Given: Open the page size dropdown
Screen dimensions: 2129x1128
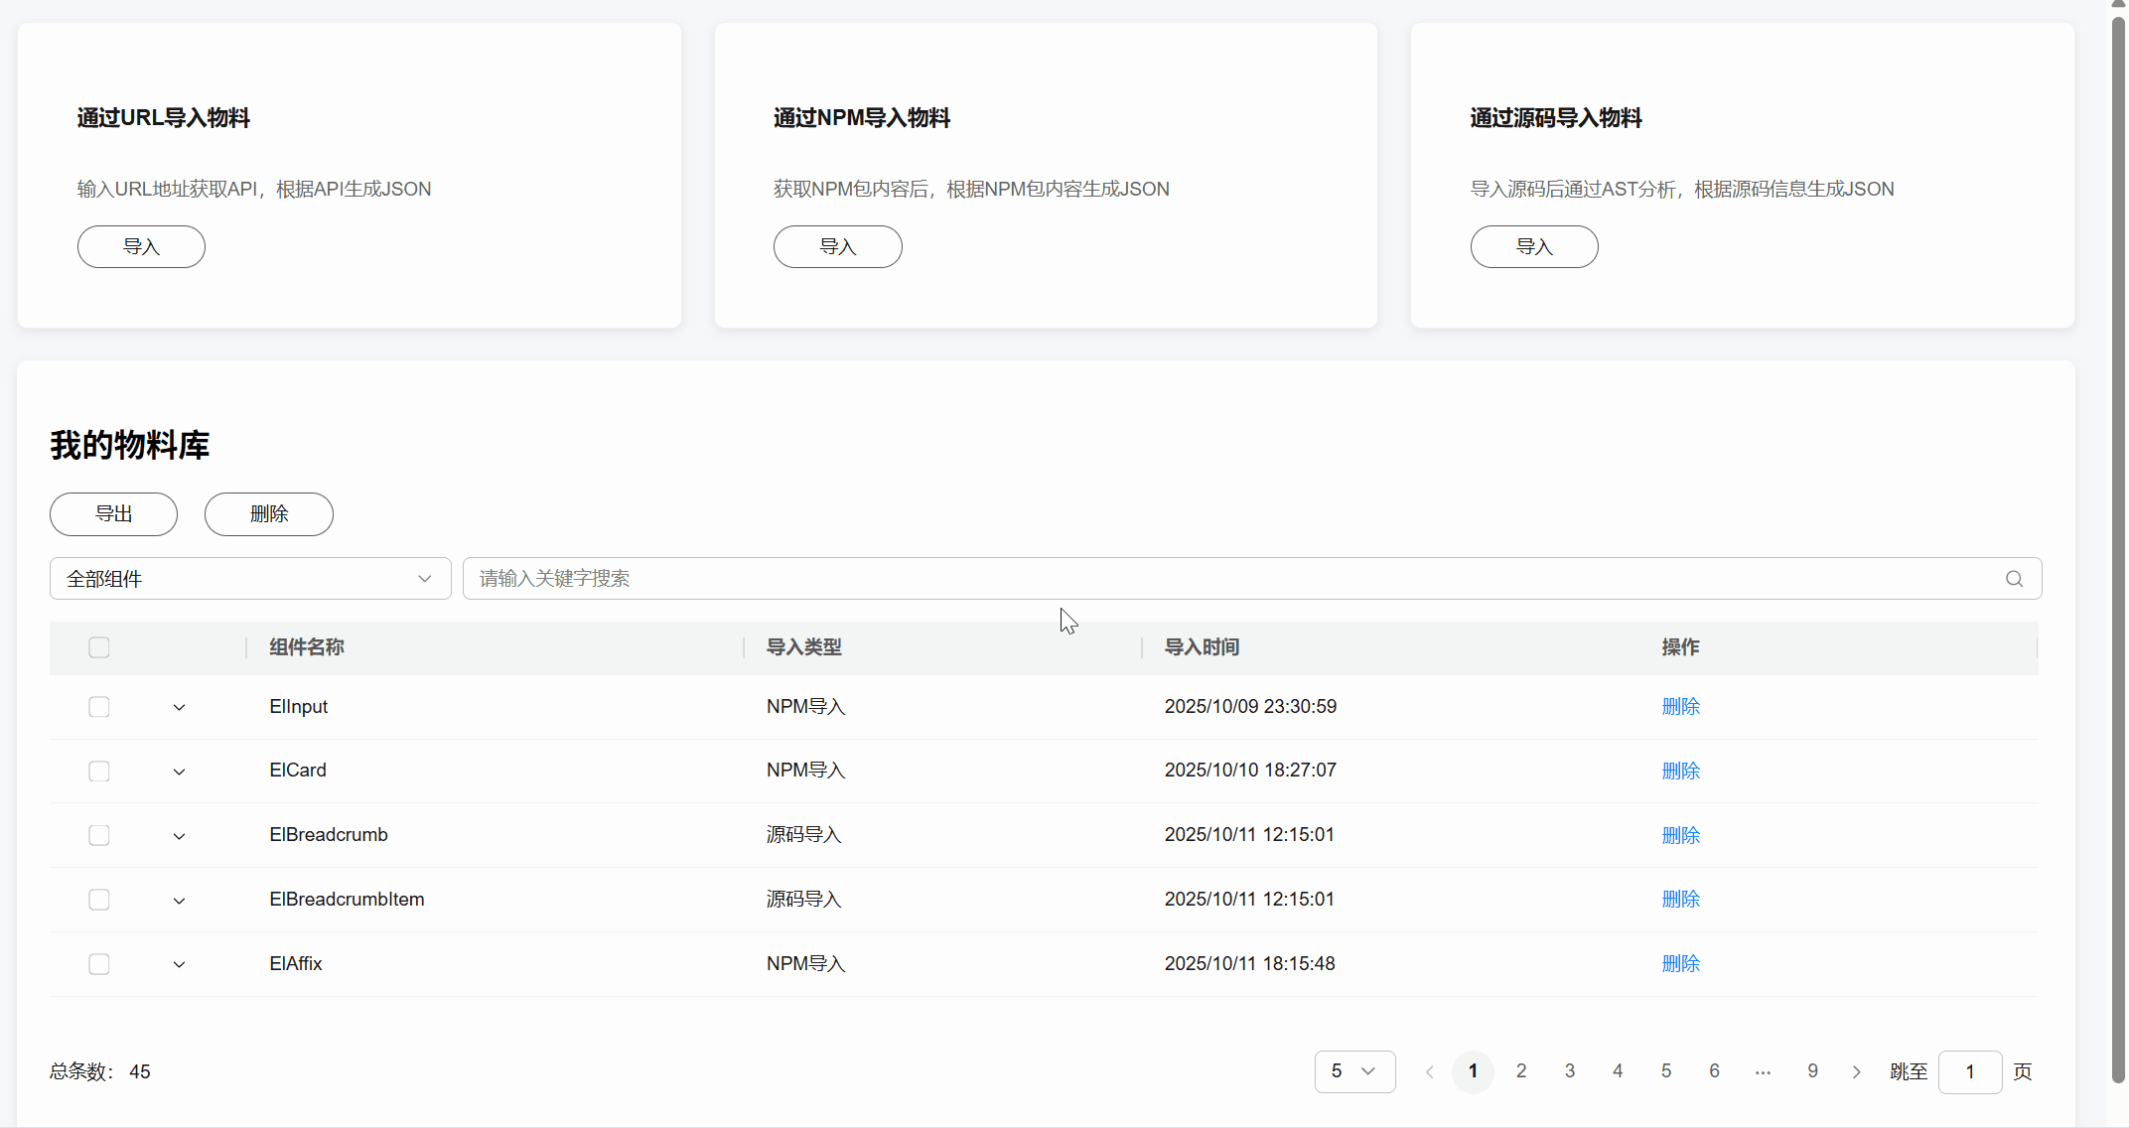Looking at the screenshot, I should [x=1354, y=1071].
